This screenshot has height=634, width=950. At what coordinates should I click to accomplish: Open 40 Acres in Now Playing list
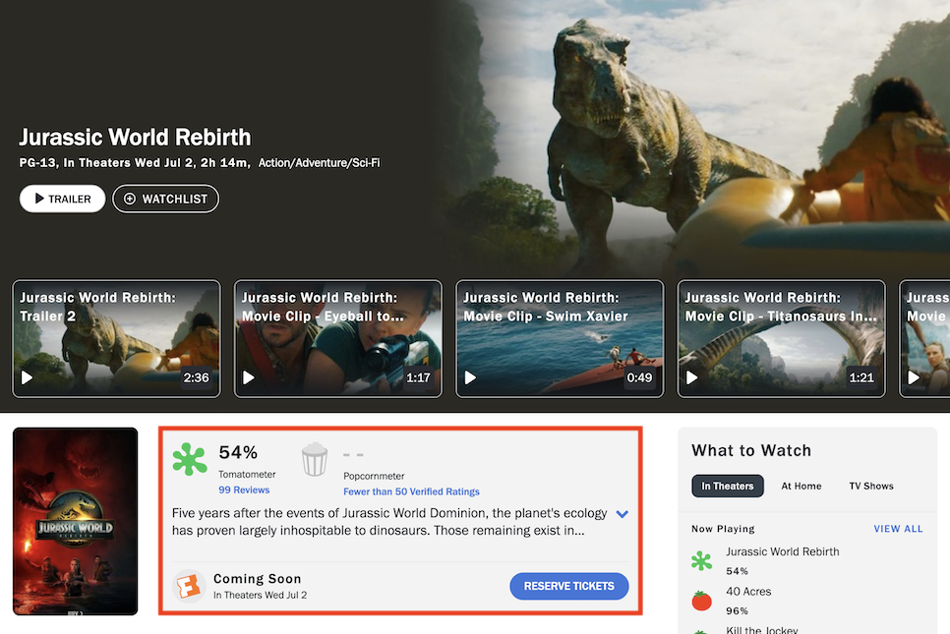point(748,592)
